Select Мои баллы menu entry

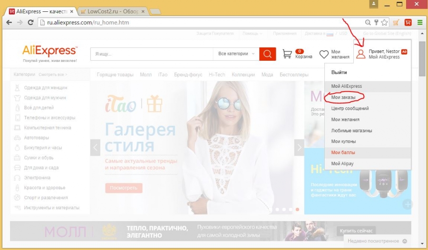pyautogui.click(x=368, y=153)
